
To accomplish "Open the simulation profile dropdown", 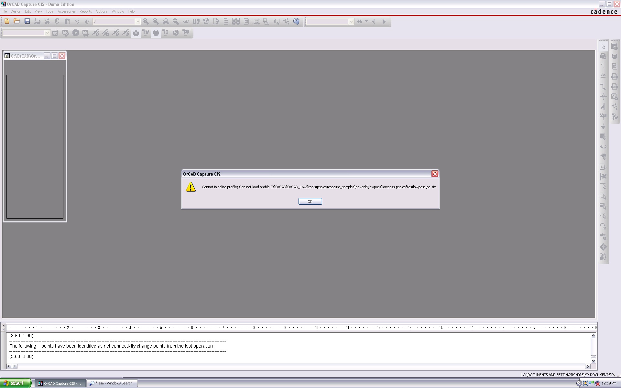I will coord(47,33).
